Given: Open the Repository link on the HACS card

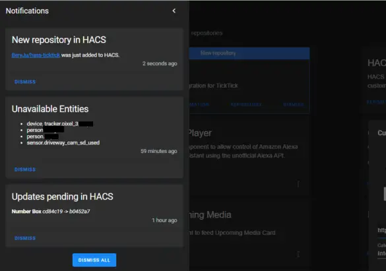Looking at the screenshot, I should coord(376,102).
